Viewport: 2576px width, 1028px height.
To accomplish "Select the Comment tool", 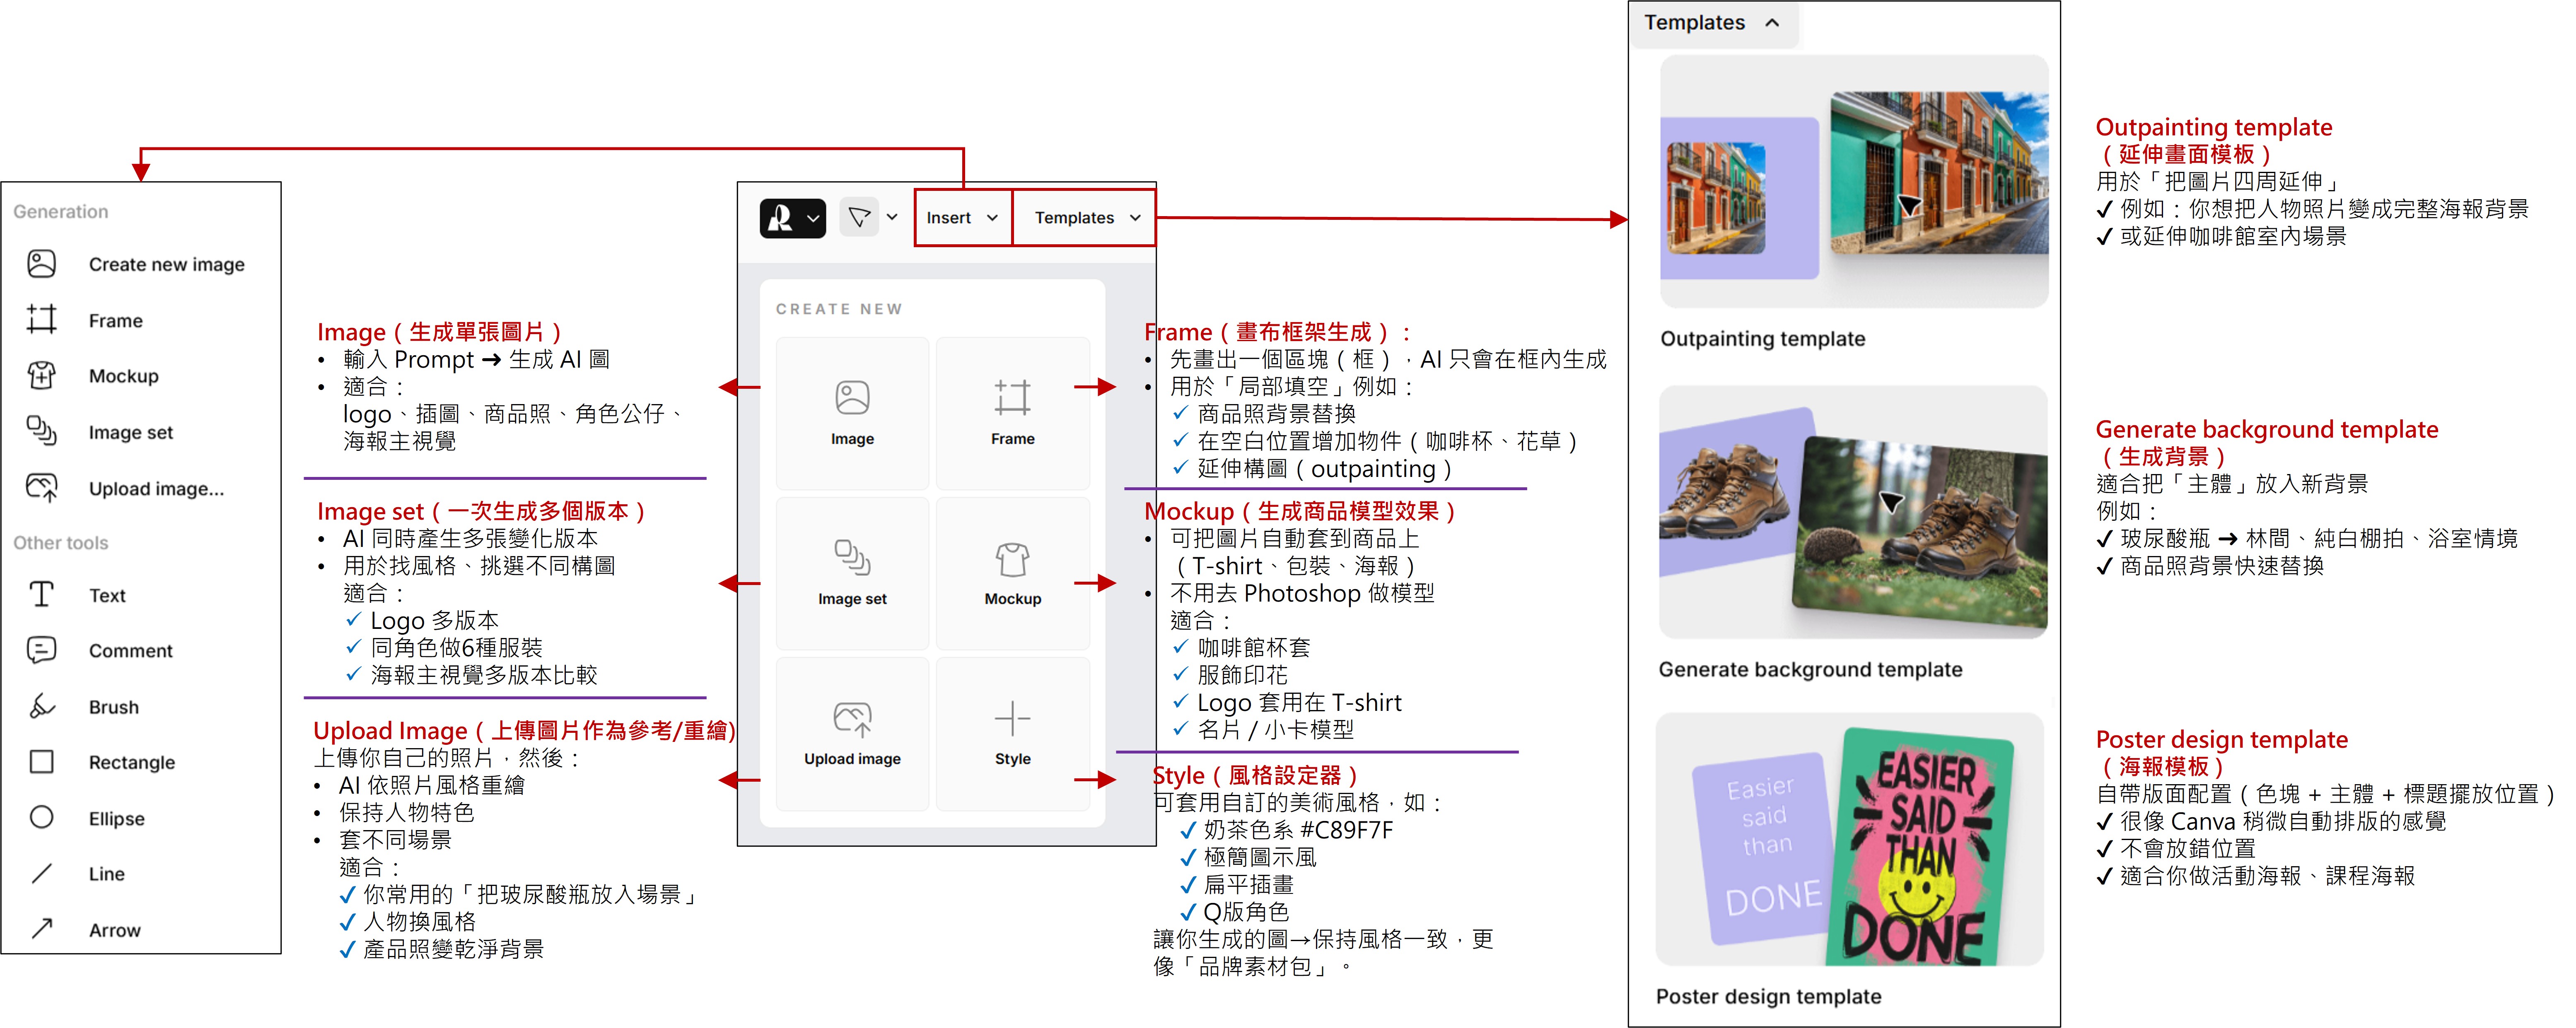I will [x=130, y=651].
